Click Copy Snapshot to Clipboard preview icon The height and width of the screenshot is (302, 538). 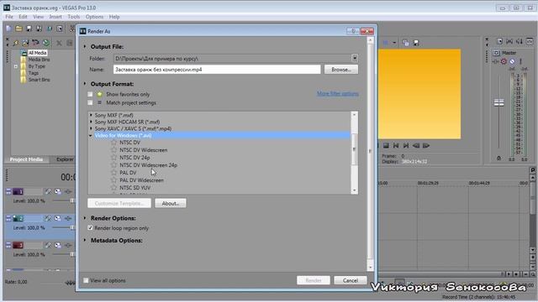pyautogui.click(x=406, y=43)
